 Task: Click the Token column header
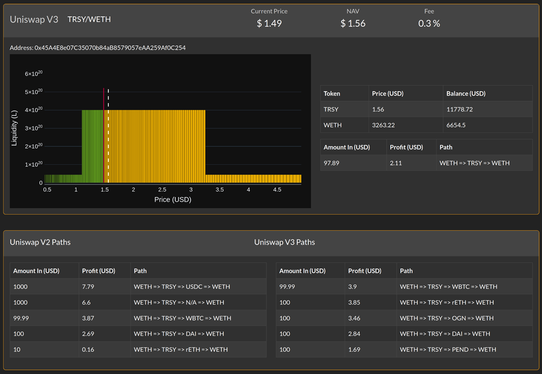[332, 93]
